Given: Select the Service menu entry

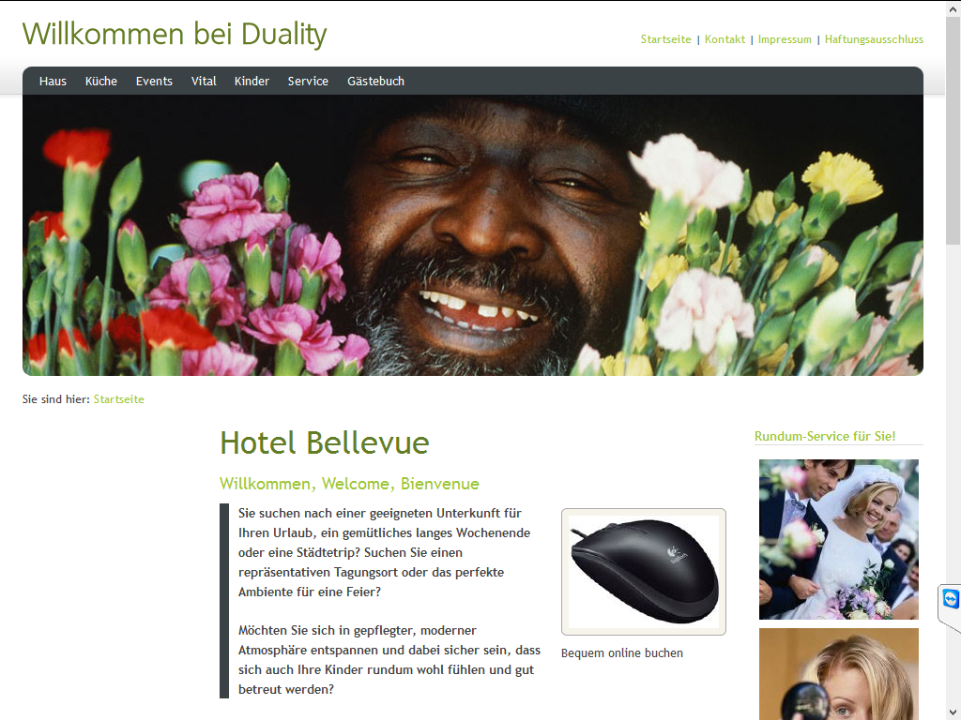Looking at the screenshot, I should click(308, 82).
